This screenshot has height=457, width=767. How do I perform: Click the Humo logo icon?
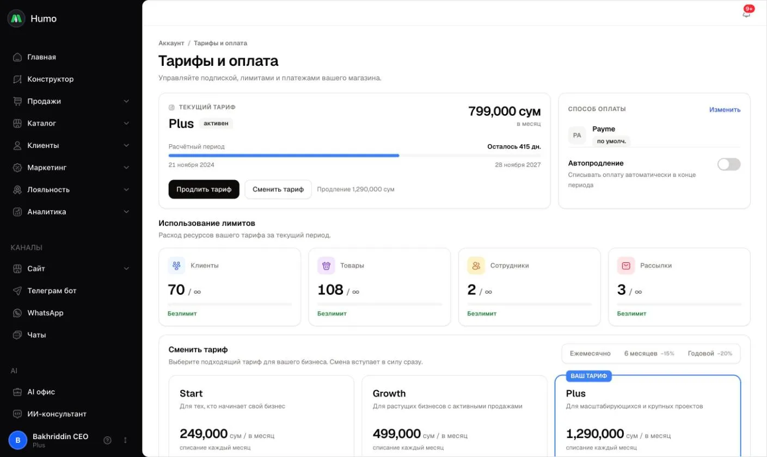[x=17, y=18]
